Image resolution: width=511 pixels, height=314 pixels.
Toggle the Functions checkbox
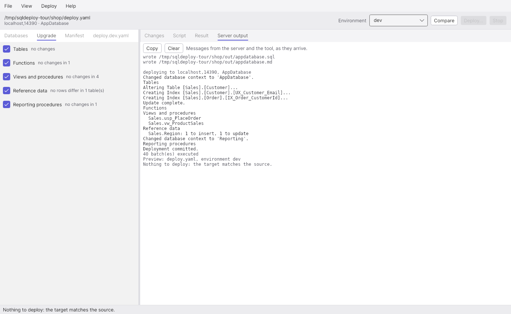7,63
